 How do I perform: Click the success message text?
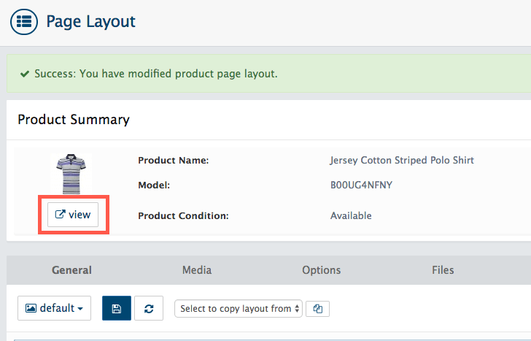tap(156, 74)
